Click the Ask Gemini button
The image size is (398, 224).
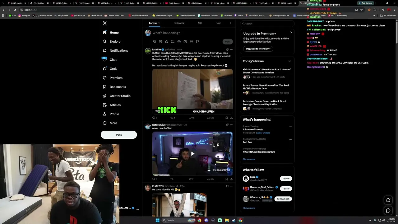[365, 3]
